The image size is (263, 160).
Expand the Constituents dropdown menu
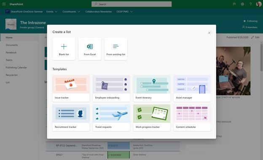point(71,12)
